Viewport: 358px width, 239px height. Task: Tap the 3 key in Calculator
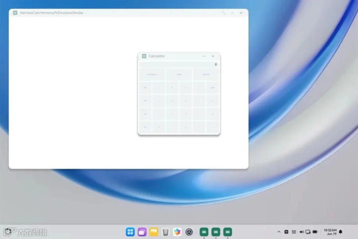[186, 114]
